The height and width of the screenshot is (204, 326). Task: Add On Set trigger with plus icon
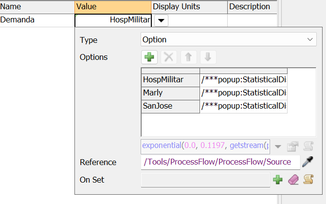278,180
